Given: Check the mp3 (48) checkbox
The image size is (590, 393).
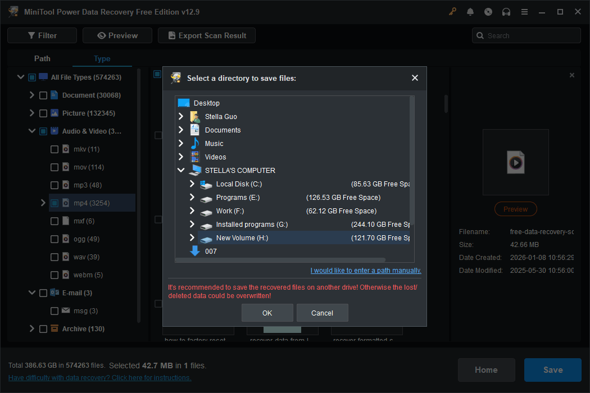Looking at the screenshot, I should pos(55,185).
